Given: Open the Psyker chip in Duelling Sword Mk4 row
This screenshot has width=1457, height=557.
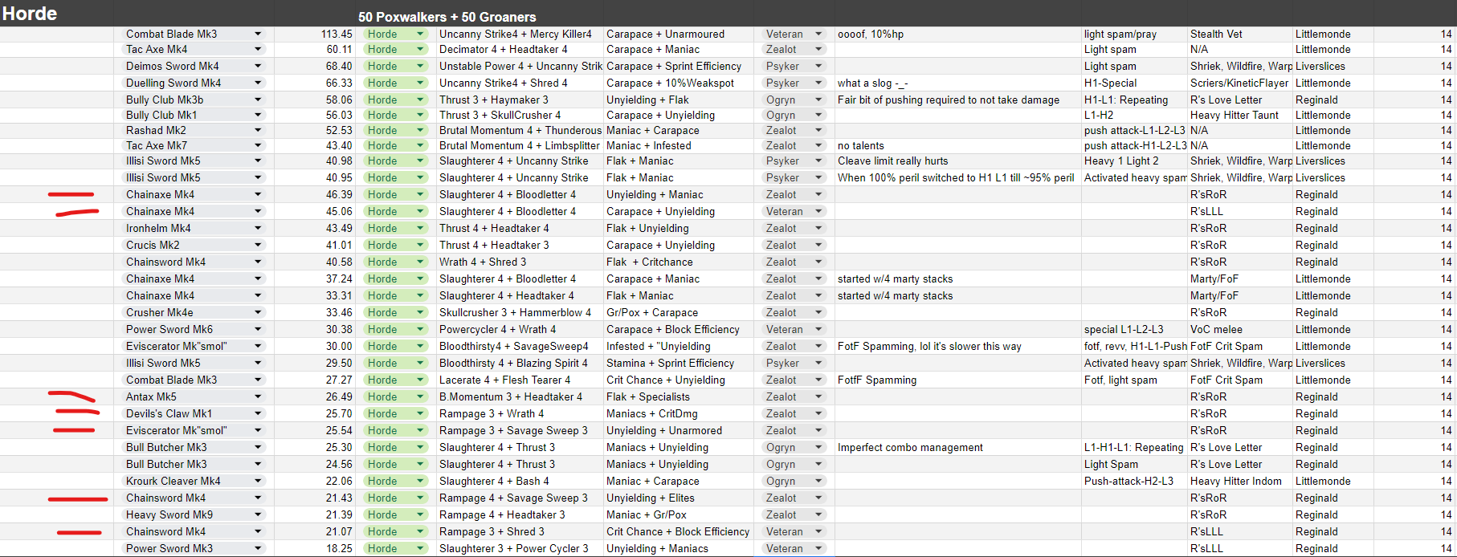Looking at the screenshot, I should pyautogui.click(x=794, y=83).
